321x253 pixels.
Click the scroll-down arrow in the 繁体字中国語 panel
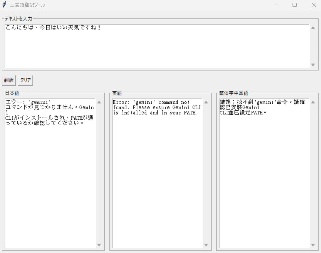[x=313, y=245]
